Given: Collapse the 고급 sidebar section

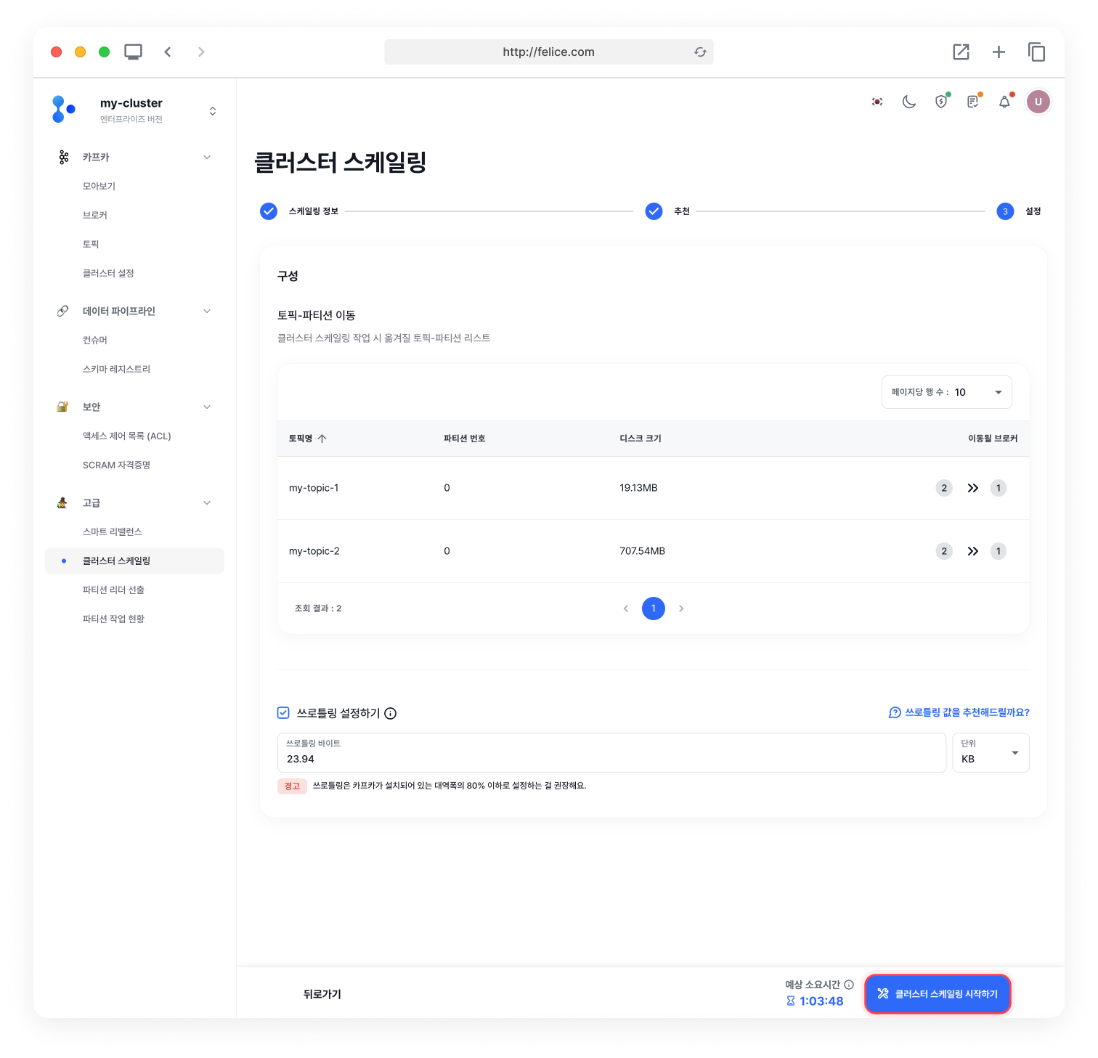Looking at the screenshot, I should click(207, 502).
